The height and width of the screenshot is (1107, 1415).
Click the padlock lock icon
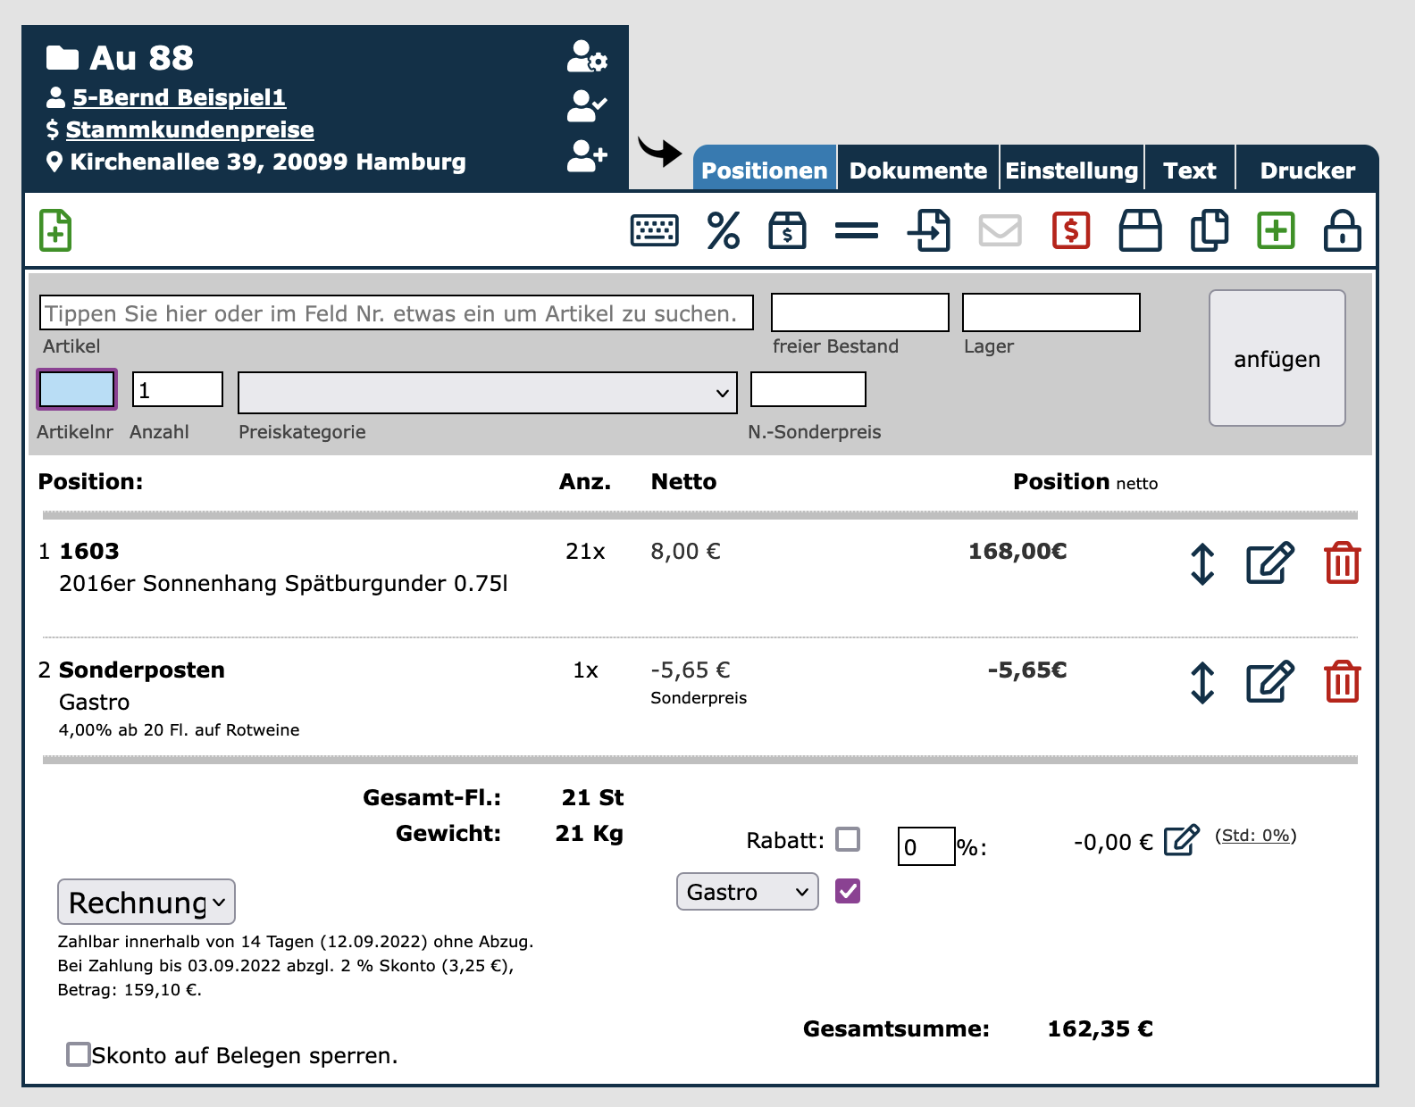1342,230
